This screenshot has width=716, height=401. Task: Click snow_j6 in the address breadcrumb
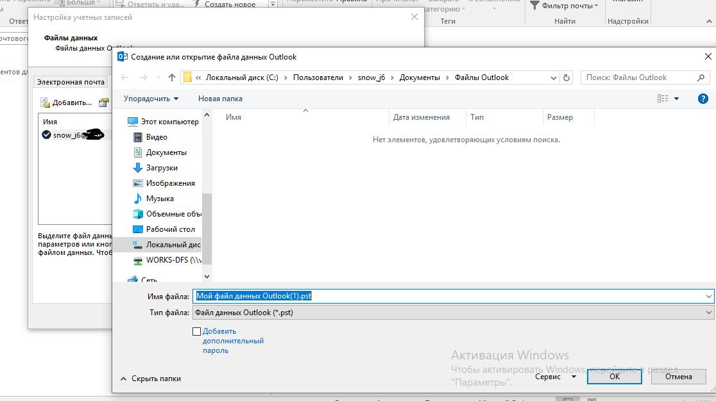(371, 78)
